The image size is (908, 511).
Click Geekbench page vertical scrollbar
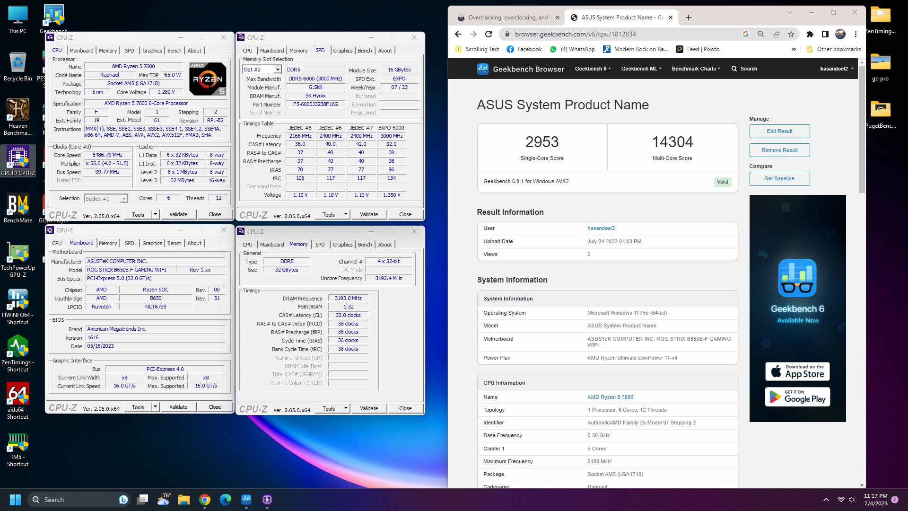click(x=862, y=130)
